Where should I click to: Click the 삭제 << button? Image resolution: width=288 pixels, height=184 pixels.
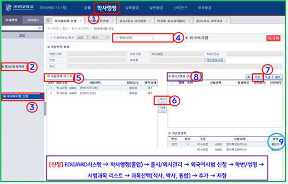click(162, 109)
